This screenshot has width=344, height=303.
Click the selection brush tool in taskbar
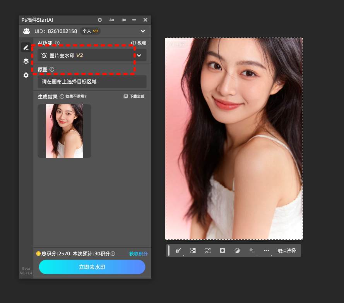(x=178, y=251)
